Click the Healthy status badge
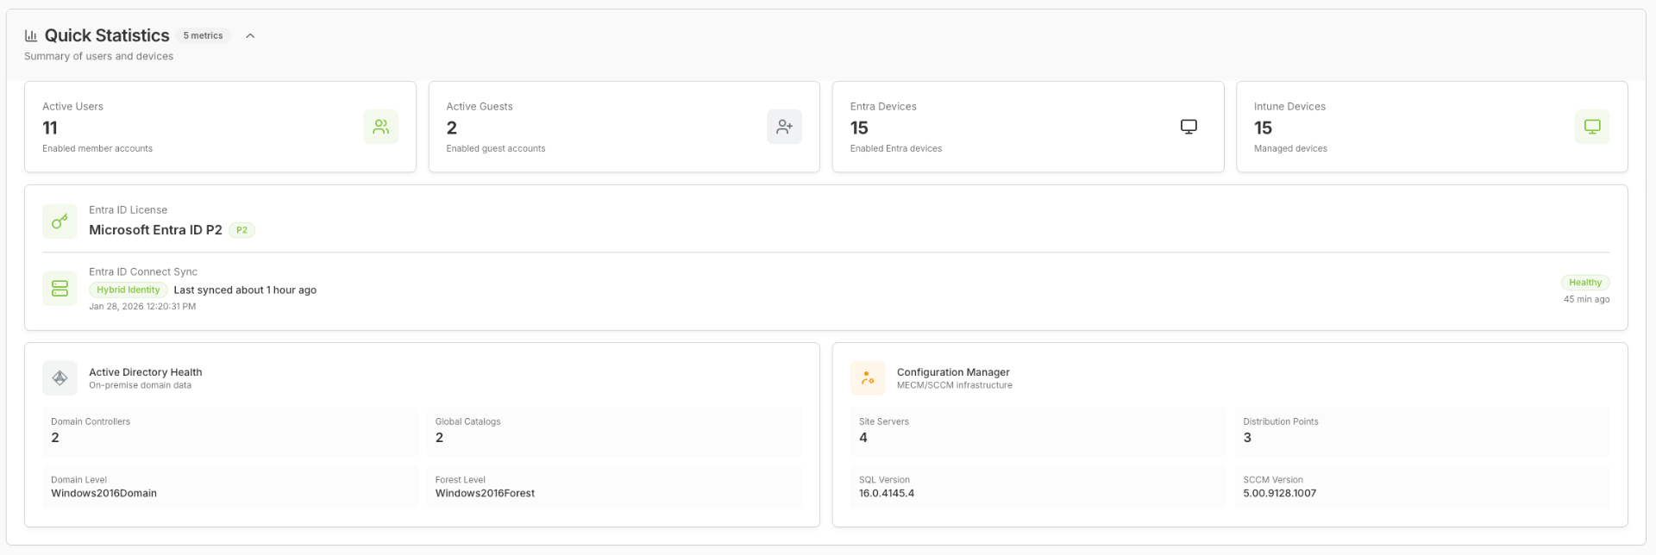 coord(1585,283)
